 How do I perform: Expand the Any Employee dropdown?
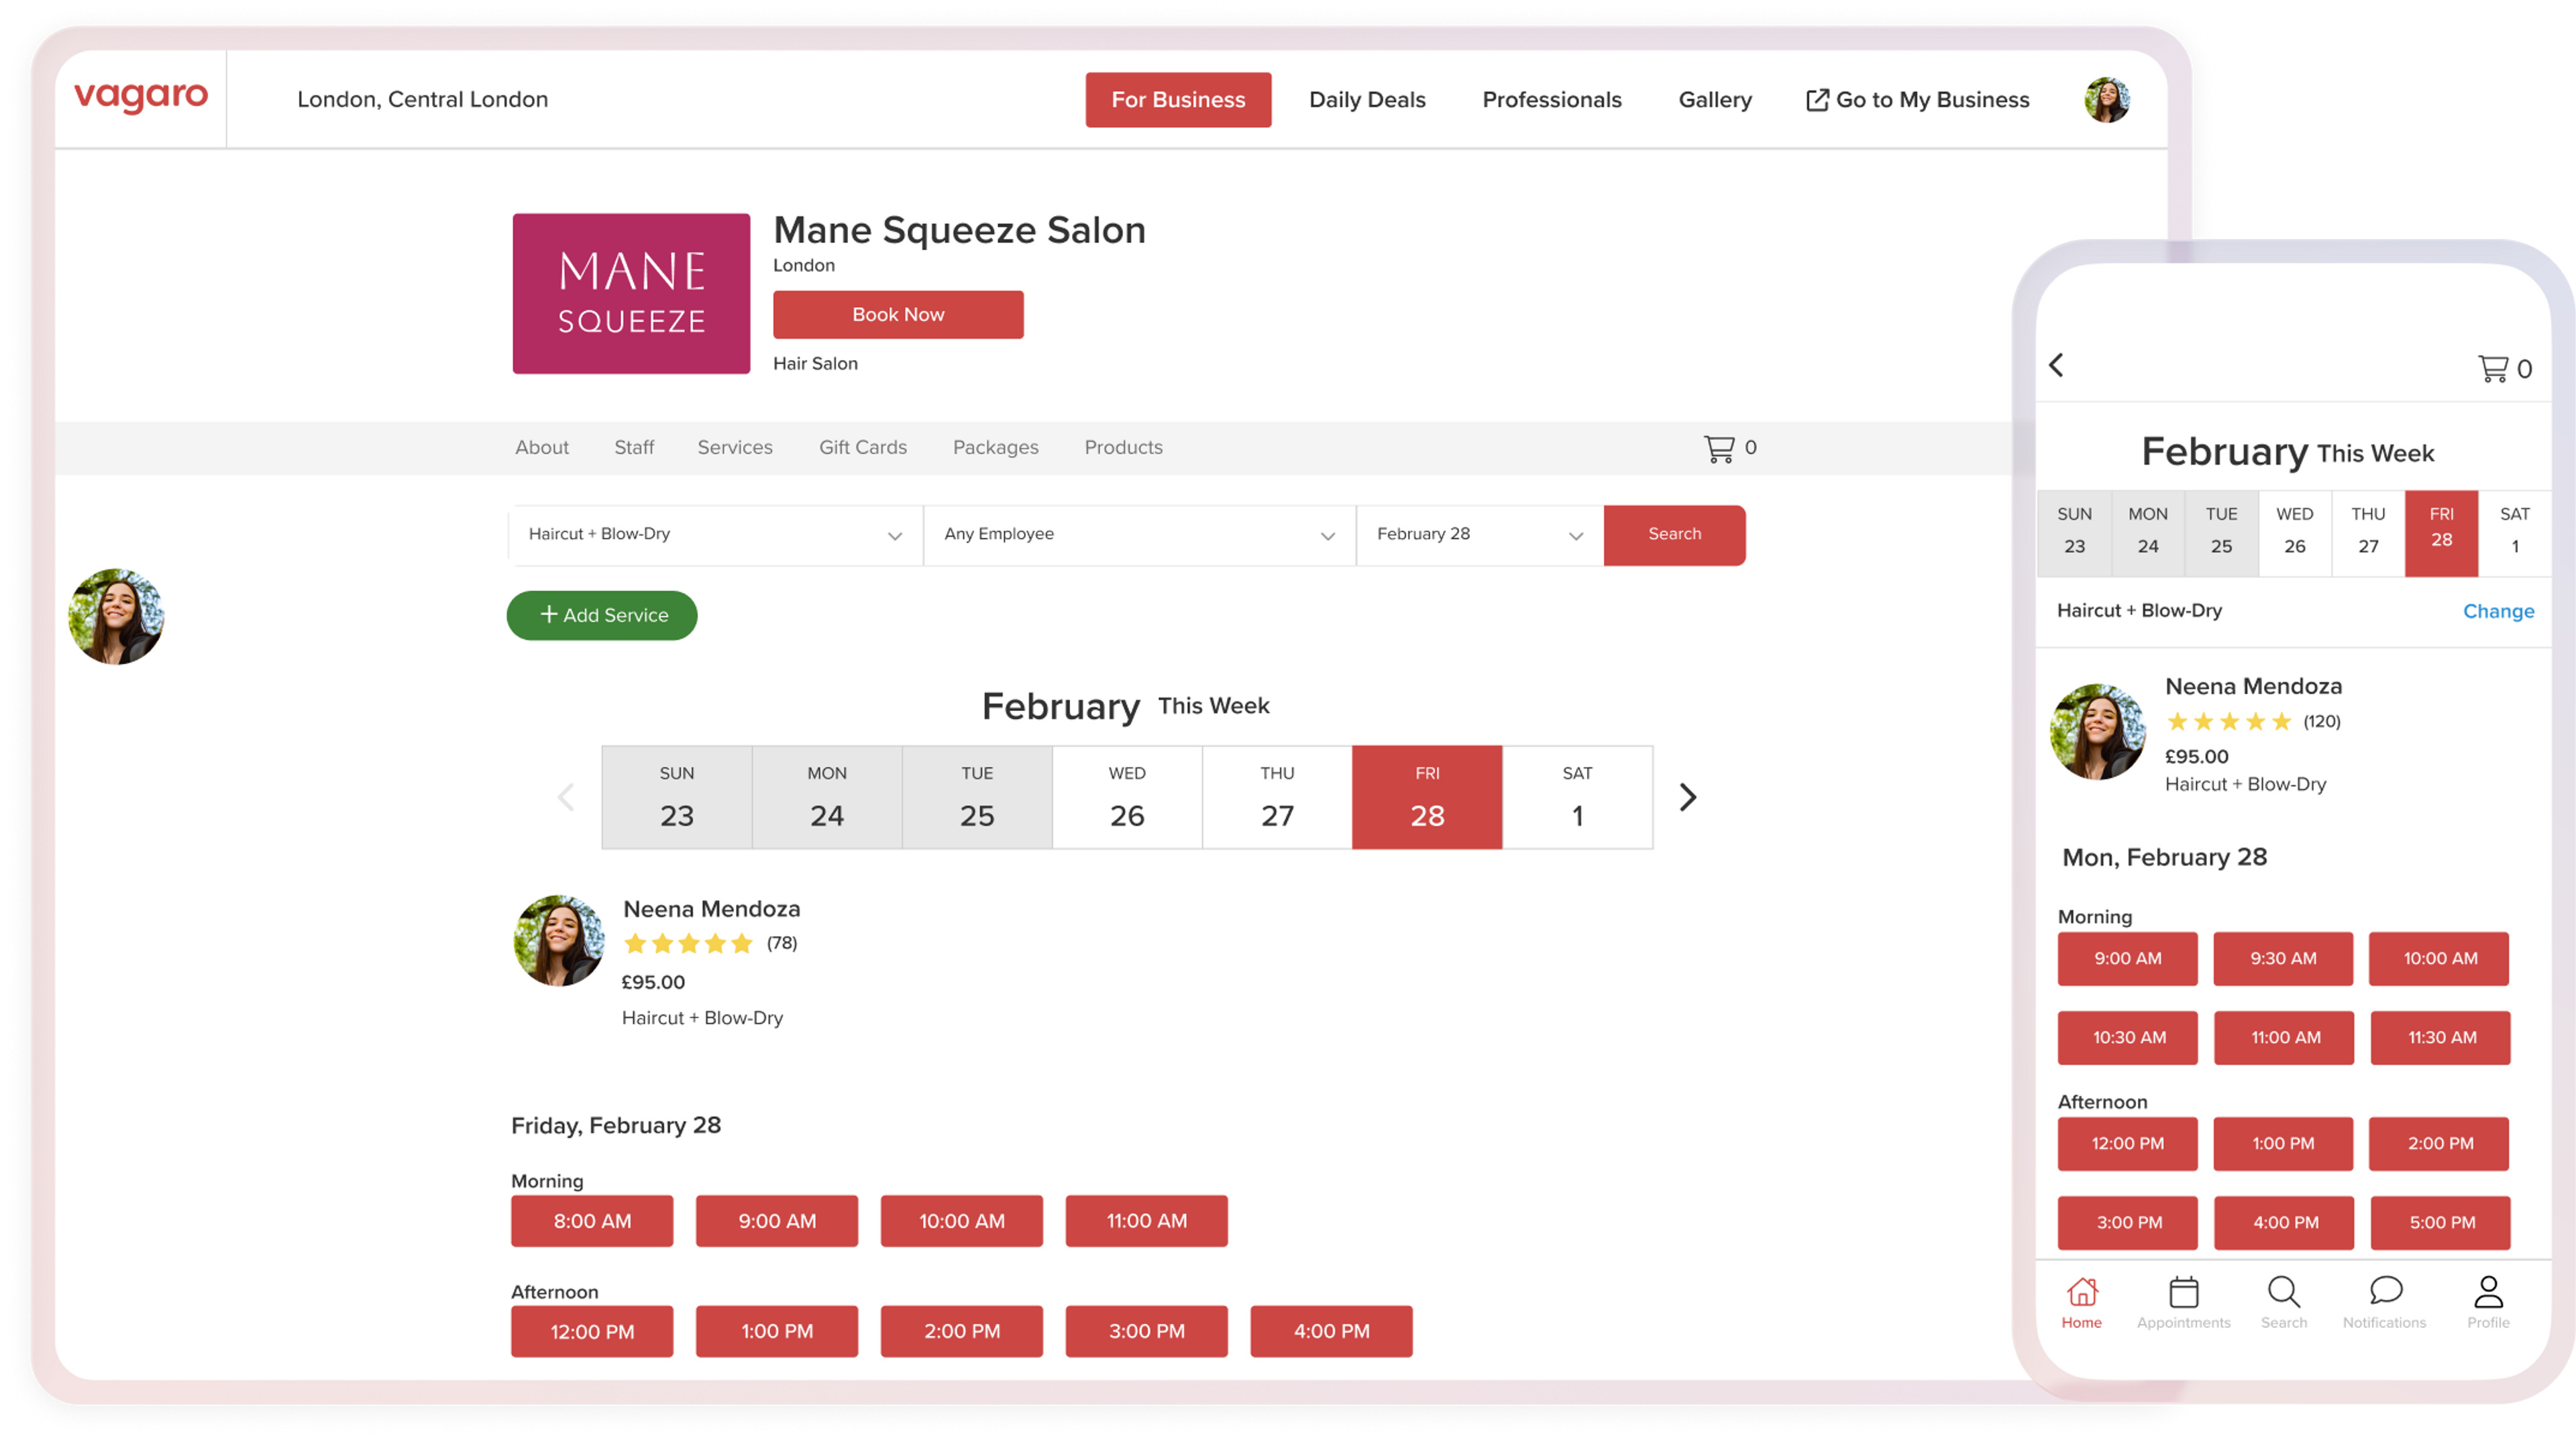1140,535
